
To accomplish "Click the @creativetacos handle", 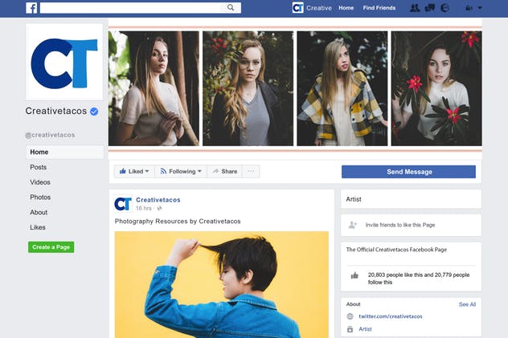I will 50,135.
